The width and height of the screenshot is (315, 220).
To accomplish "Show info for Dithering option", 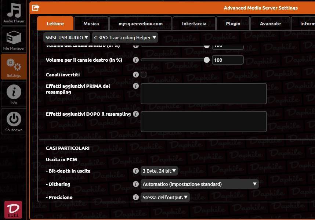I will click(136, 184).
